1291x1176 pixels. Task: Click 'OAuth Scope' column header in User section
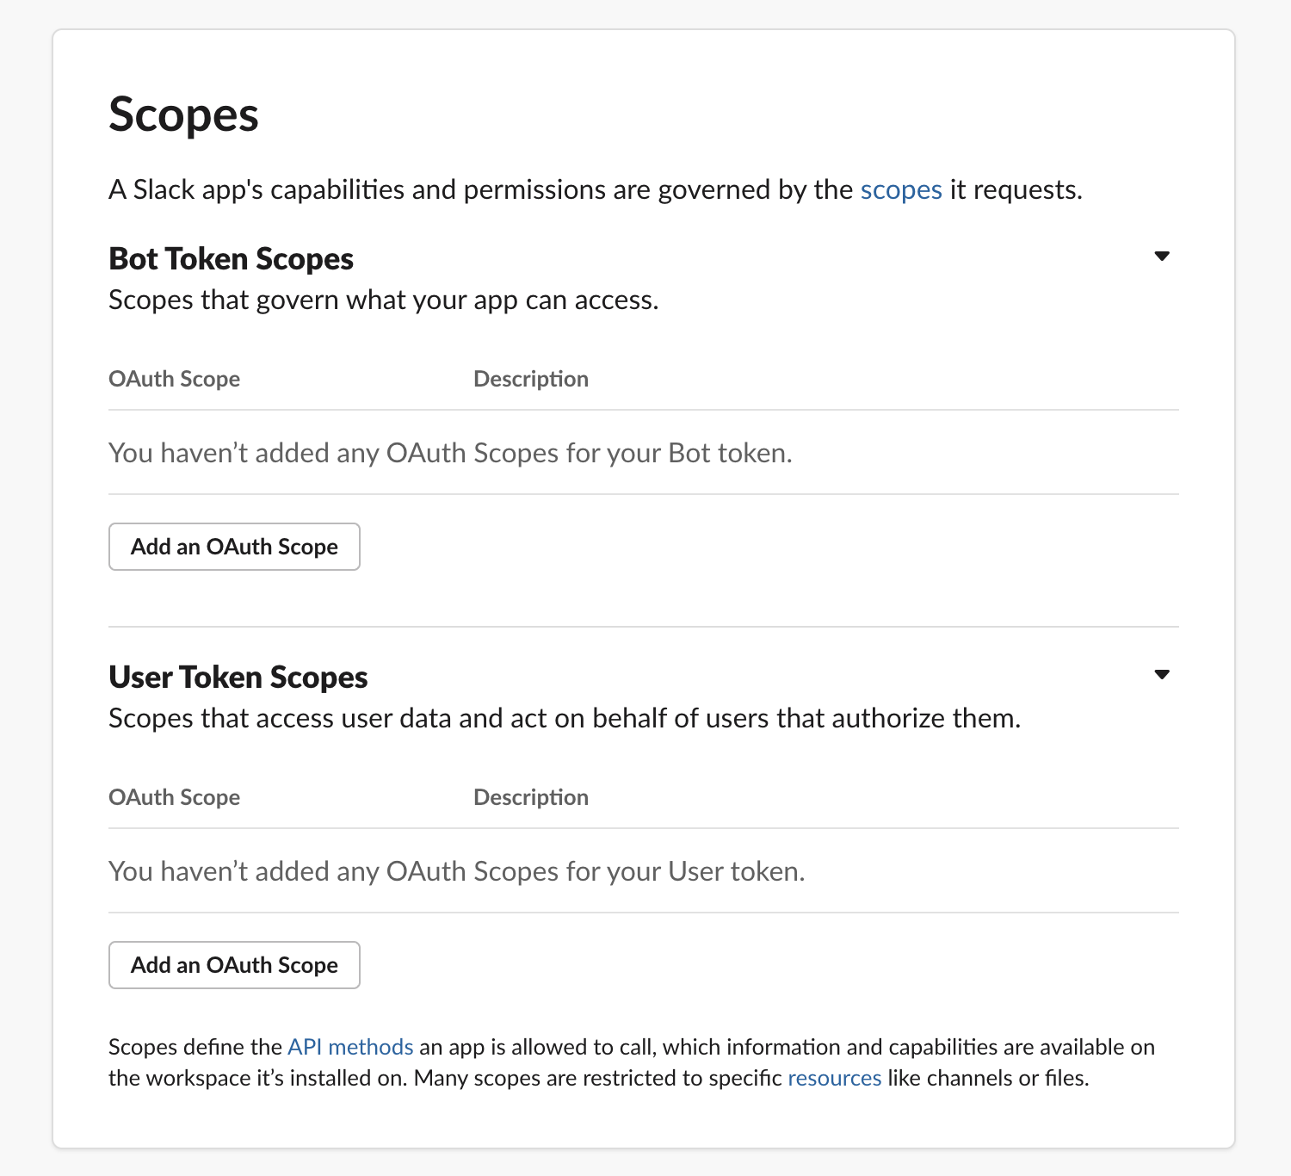tap(174, 797)
